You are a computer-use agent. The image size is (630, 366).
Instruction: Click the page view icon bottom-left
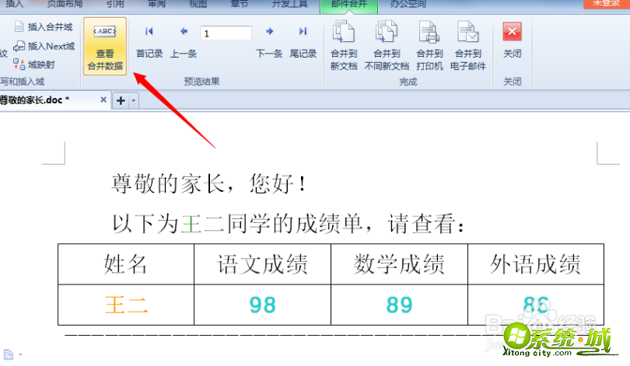click(9, 355)
